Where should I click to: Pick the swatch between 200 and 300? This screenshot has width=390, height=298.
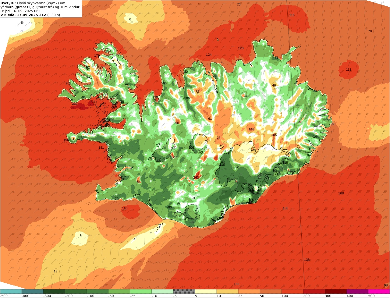(x=314, y=291)
